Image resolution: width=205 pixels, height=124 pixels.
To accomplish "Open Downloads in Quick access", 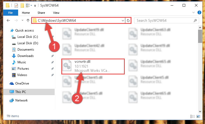I will click(26, 56).
